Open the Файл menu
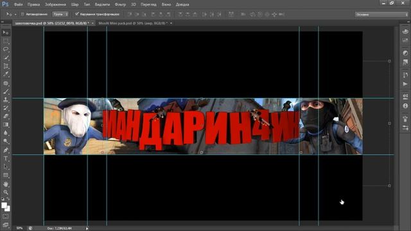The width and height of the screenshot is (411, 231). click(x=18, y=4)
